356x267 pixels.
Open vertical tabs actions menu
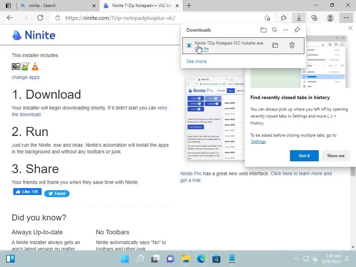tap(8, 6)
